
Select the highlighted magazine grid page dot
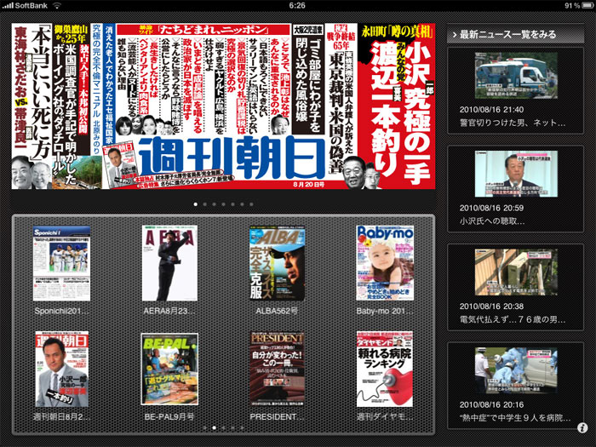[214, 427]
